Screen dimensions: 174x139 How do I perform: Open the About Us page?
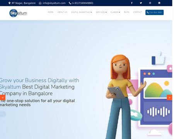click(x=62, y=12)
